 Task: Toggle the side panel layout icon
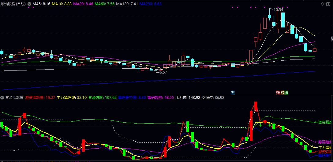pos(328,4)
